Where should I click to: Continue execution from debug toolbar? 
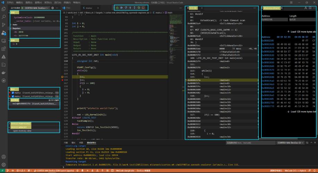122,8
